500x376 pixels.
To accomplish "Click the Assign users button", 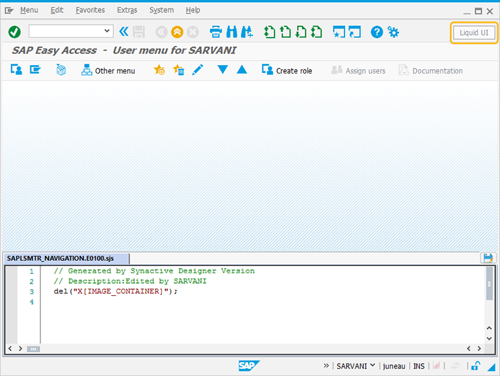I will pyautogui.click(x=358, y=70).
